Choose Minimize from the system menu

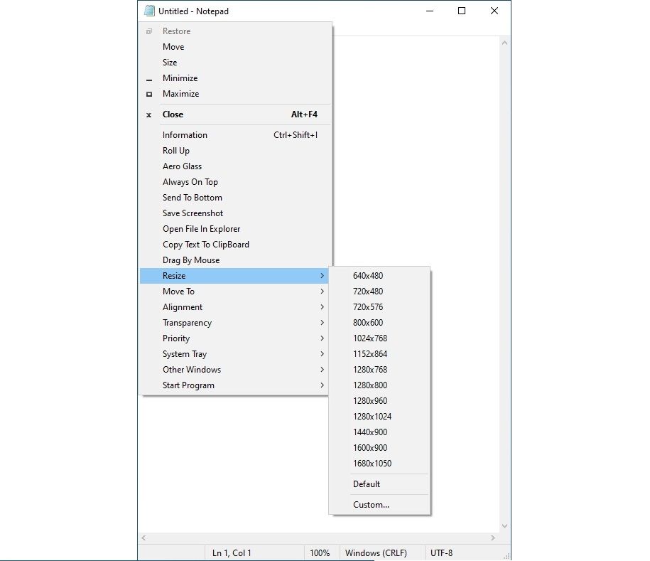[x=235, y=78]
